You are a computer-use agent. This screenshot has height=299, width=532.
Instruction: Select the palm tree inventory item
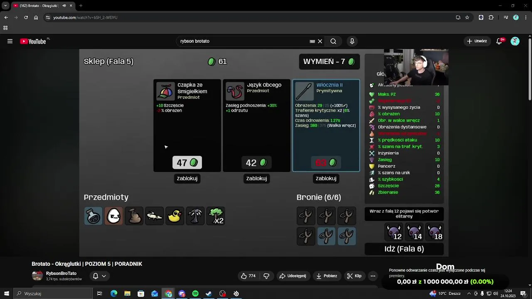195,216
